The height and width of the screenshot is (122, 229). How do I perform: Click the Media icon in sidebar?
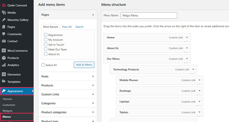pyautogui.click(x=4, y=12)
